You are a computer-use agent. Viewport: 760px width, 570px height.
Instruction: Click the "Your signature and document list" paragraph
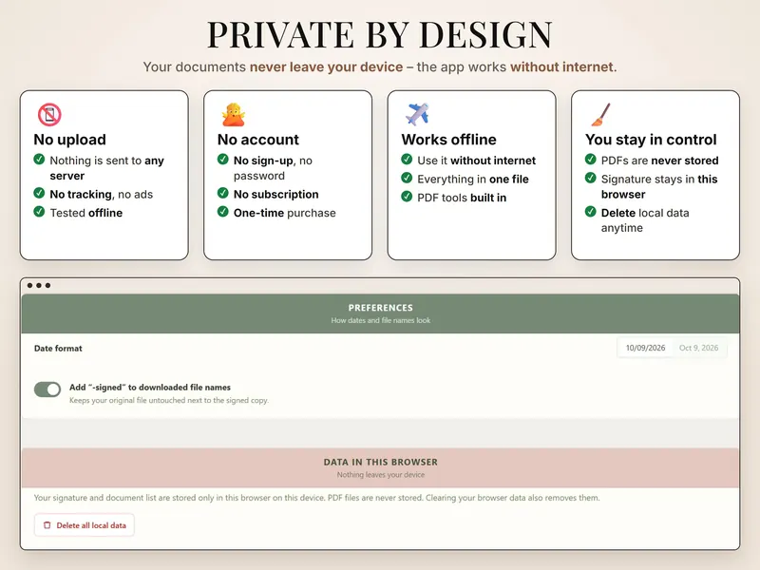tap(316, 498)
